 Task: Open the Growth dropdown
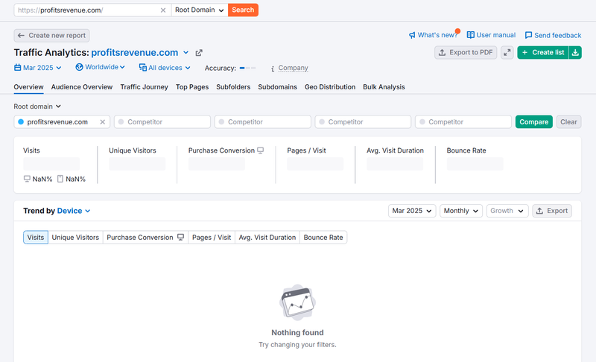tap(507, 211)
